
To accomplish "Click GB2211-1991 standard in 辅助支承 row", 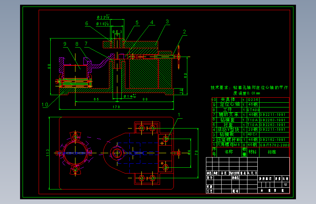I will point(273,115).
